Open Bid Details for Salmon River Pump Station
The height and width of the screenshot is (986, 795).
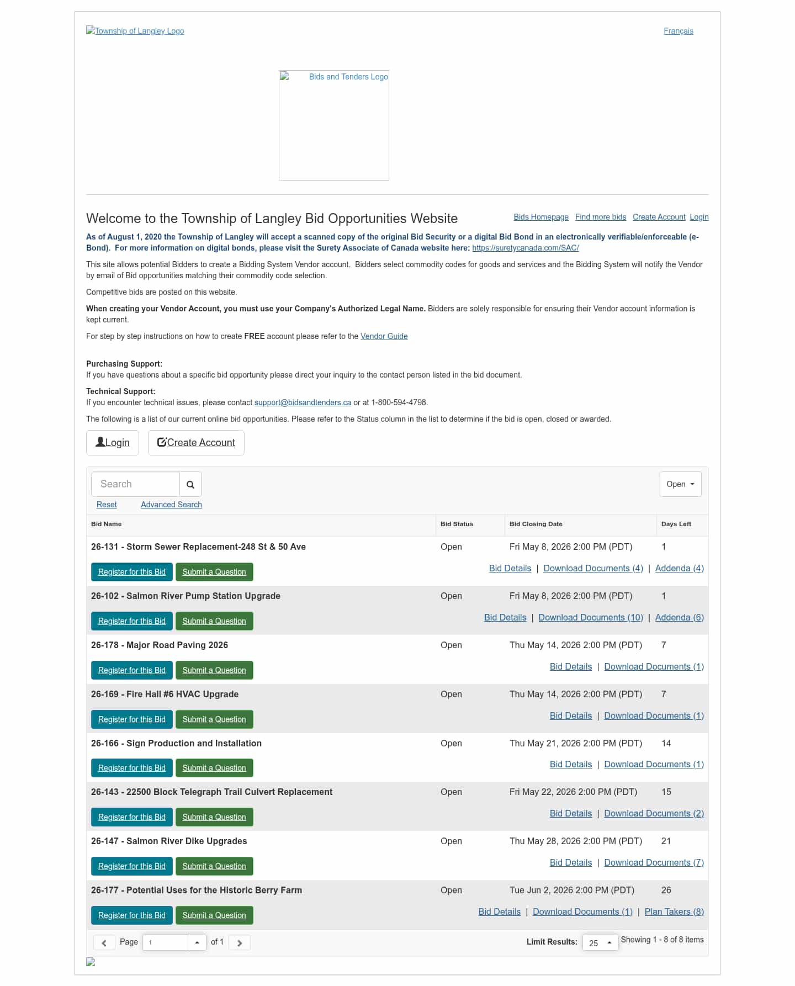[x=505, y=617]
